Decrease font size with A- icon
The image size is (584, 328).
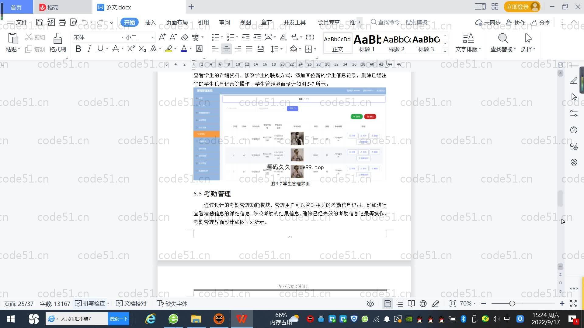tap(173, 37)
